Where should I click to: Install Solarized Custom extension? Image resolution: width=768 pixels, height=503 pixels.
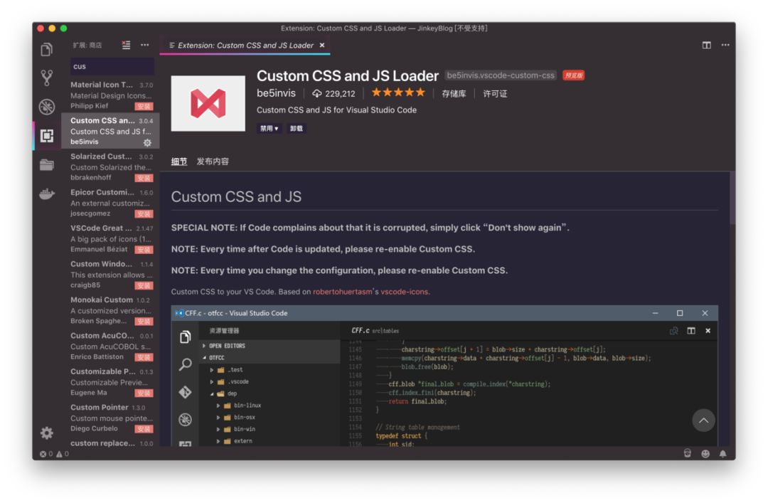pos(144,178)
